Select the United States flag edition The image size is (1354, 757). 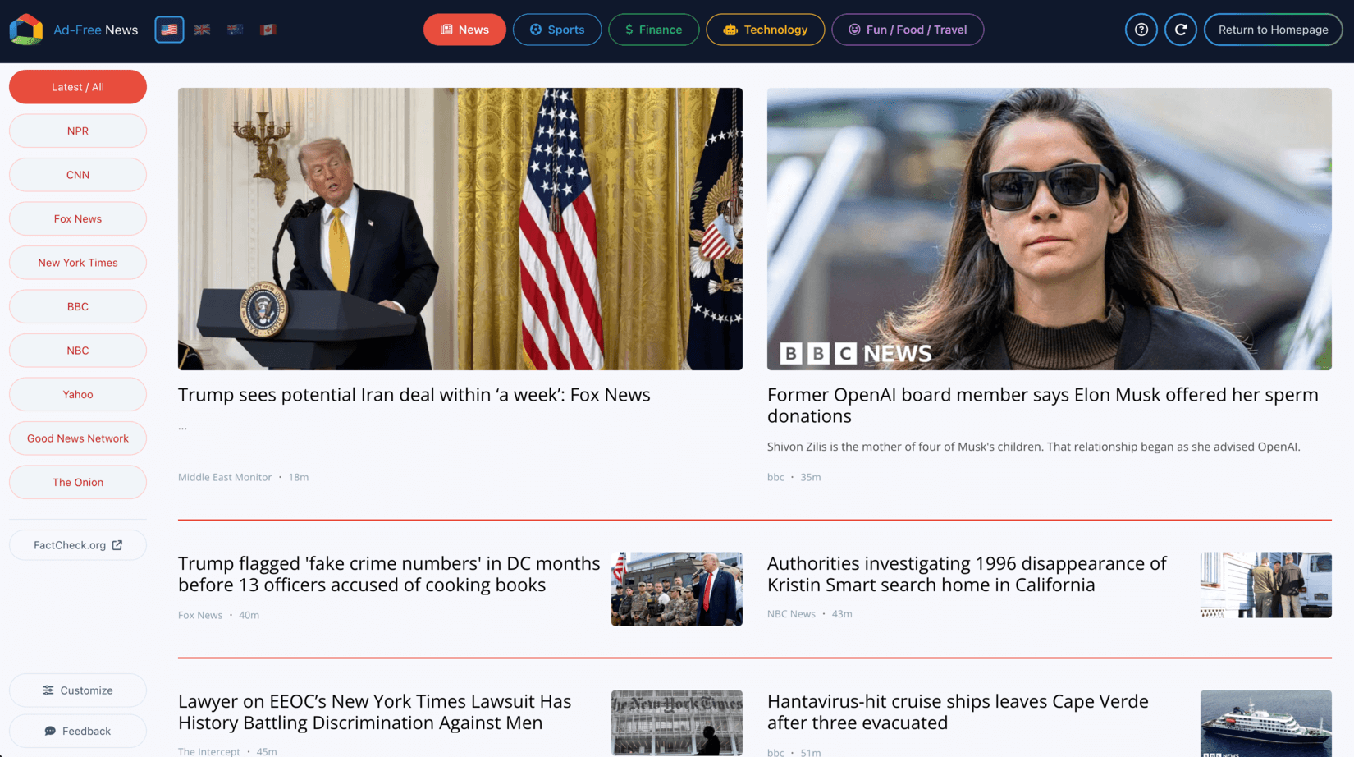tap(169, 30)
